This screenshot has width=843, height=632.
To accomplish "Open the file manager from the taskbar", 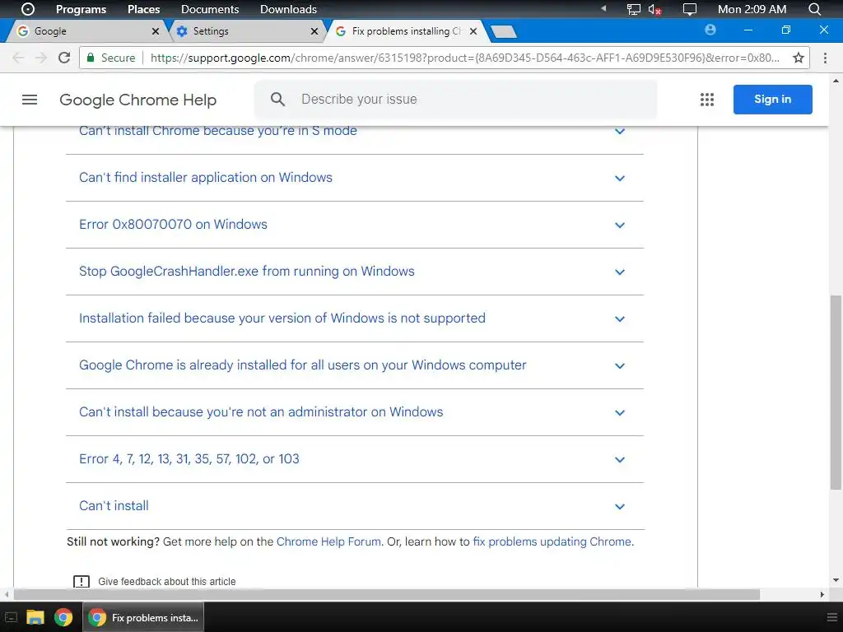I will pyautogui.click(x=35, y=617).
